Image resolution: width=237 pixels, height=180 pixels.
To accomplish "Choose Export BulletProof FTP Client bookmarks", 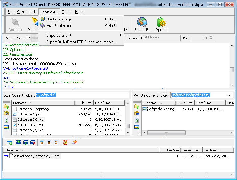I will [x=81, y=42].
